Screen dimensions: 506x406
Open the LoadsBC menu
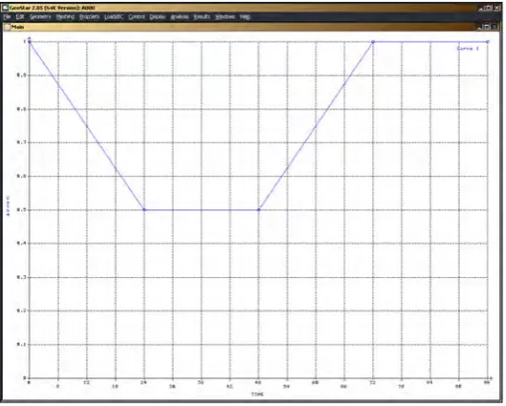(x=113, y=17)
